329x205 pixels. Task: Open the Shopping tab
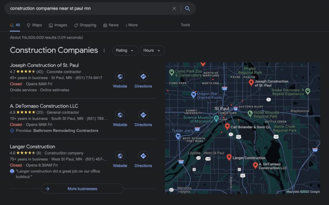point(85,25)
